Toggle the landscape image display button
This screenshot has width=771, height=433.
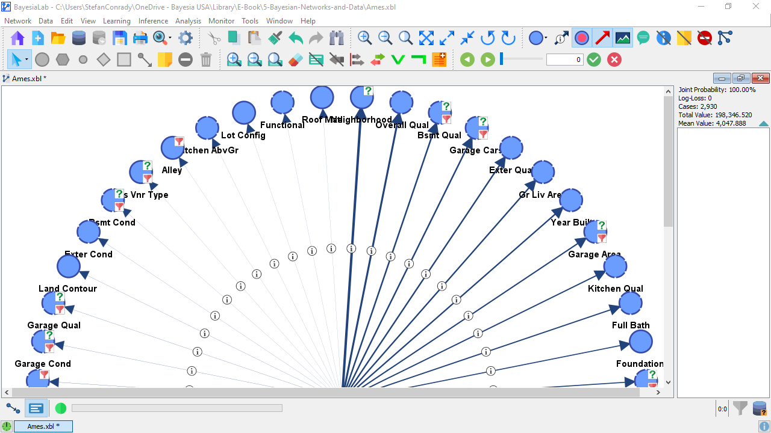(623, 38)
